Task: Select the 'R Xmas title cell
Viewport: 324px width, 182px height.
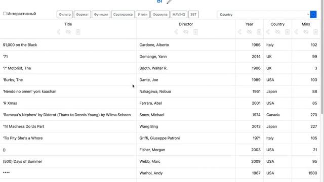Action: 68,103
